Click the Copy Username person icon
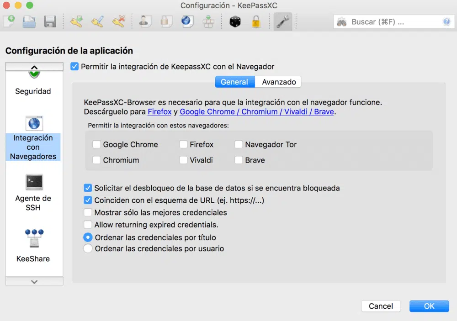 (x=145, y=21)
